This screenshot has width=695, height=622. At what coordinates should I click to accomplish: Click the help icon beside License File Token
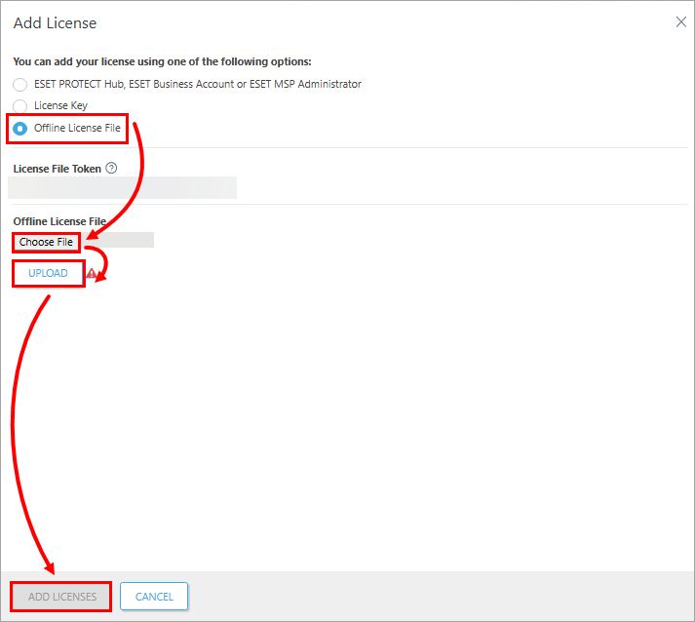point(111,168)
